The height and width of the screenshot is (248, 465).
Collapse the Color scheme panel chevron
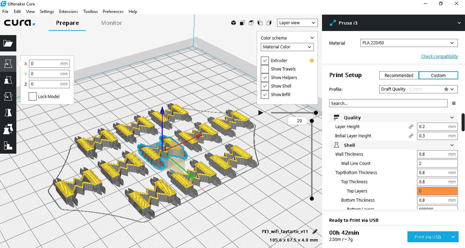[312, 38]
